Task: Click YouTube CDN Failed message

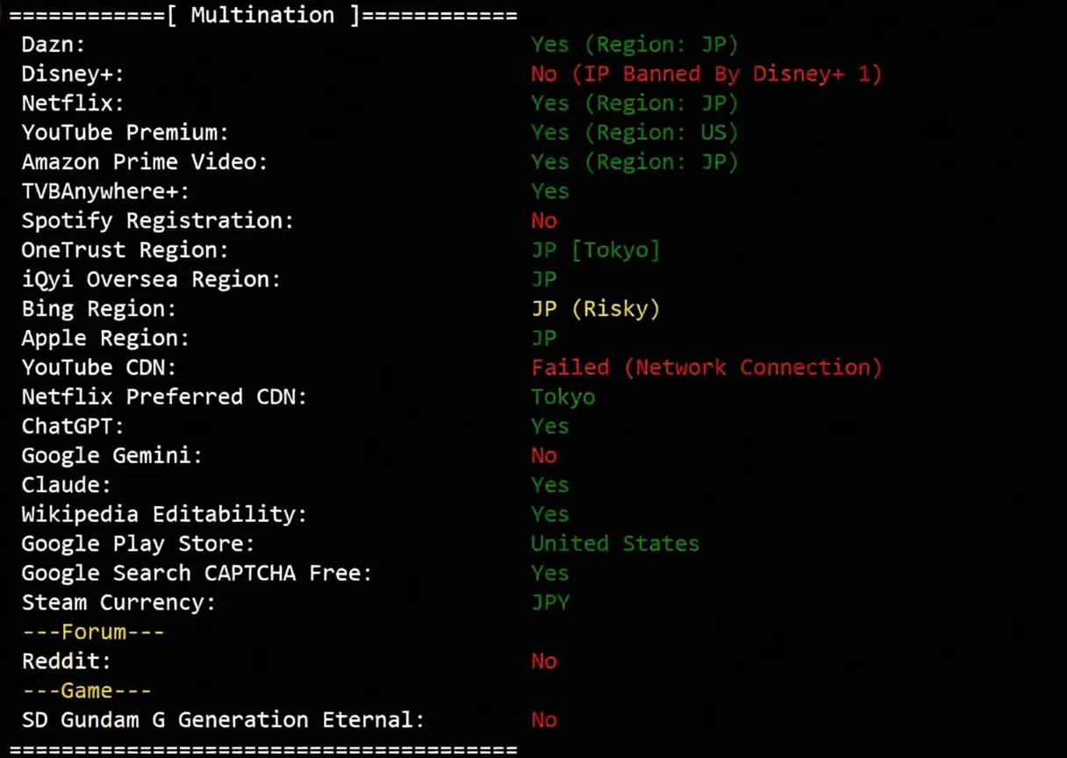Action: (x=706, y=368)
